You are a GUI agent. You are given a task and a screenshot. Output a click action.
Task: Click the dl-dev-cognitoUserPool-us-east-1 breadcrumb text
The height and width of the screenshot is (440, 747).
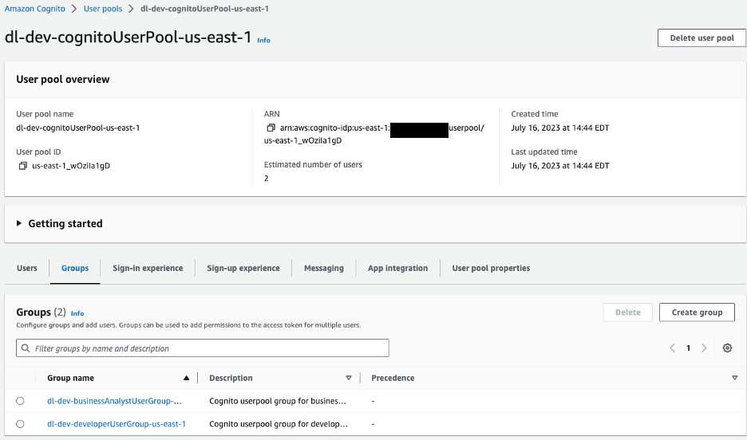coord(204,9)
